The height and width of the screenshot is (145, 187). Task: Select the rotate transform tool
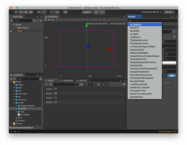[21, 12]
